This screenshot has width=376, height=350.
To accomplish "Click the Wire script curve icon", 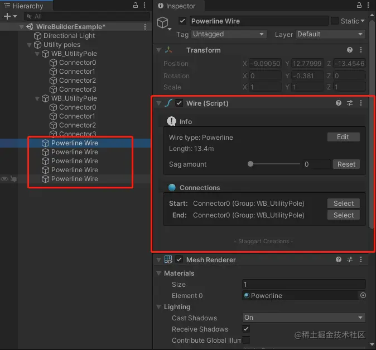I will pyautogui.click(x=168, y=103).
